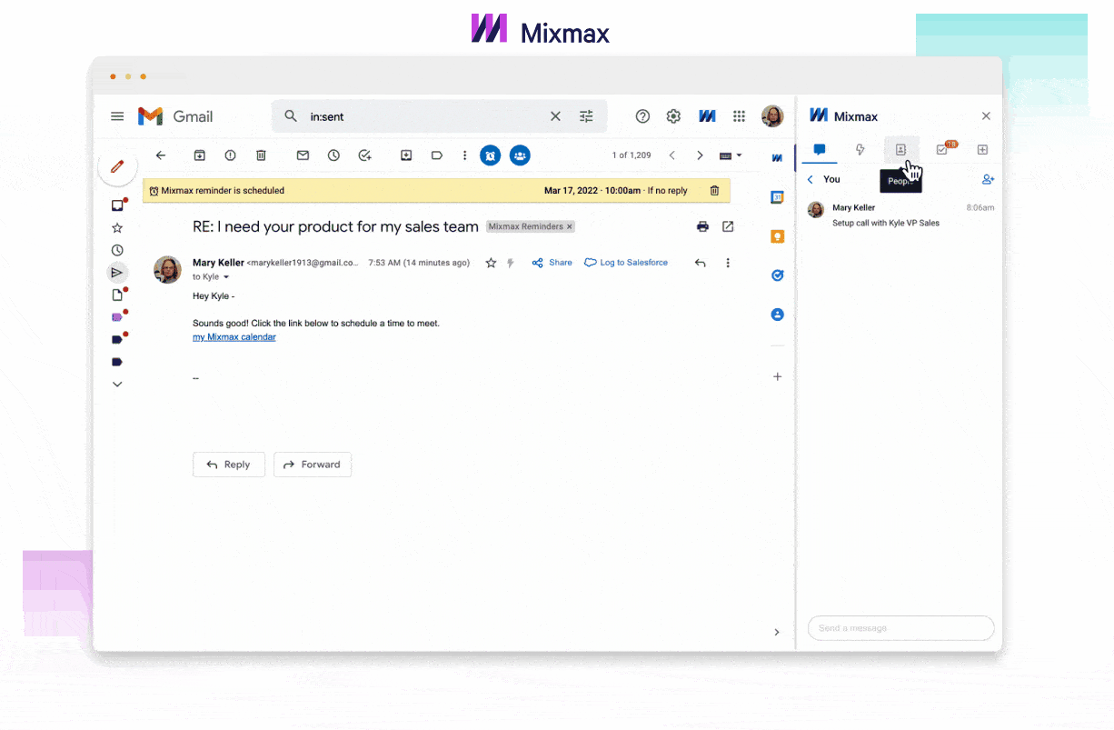1114x730 pixels.
Task: Remove the Mixmax Reminders label tag
Action: tap(570, 227)
